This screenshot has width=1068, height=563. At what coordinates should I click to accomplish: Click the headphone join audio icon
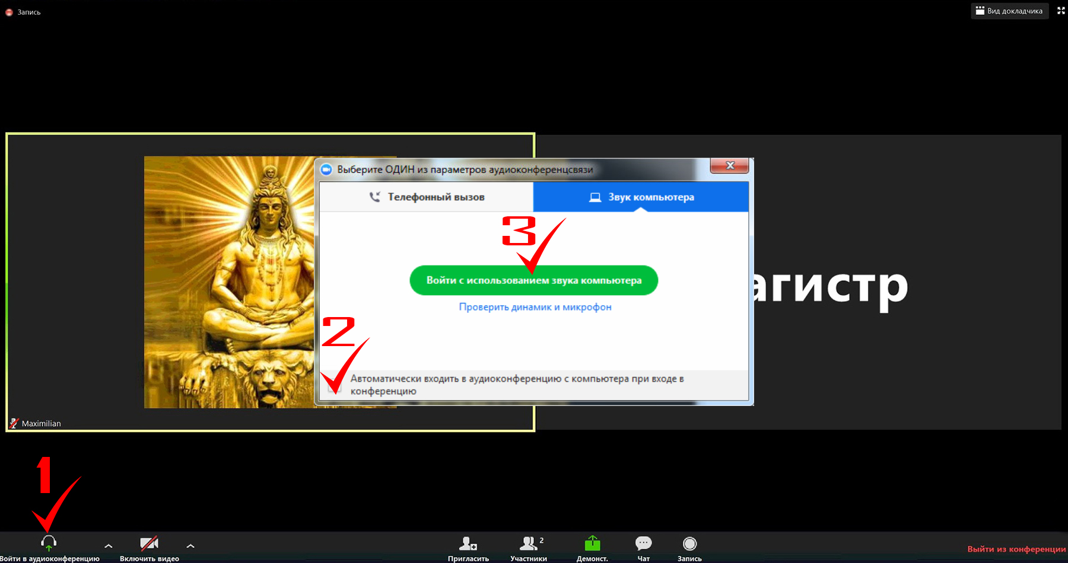(49, 543)
